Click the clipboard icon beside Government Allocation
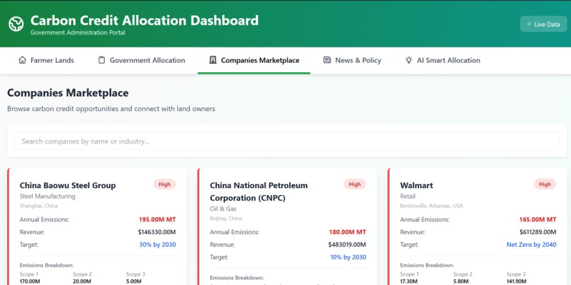This screenshot has width=571, height=285. (x=101, y=60)
